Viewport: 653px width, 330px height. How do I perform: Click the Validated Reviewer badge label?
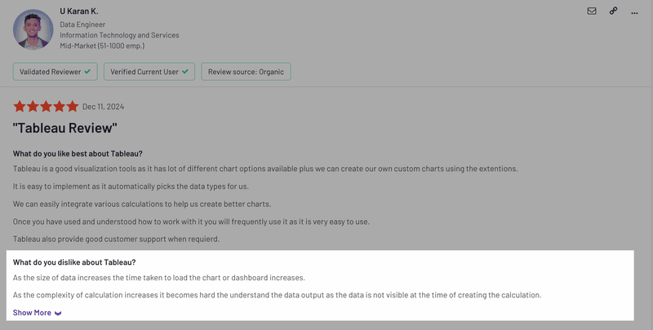[49, 72]
